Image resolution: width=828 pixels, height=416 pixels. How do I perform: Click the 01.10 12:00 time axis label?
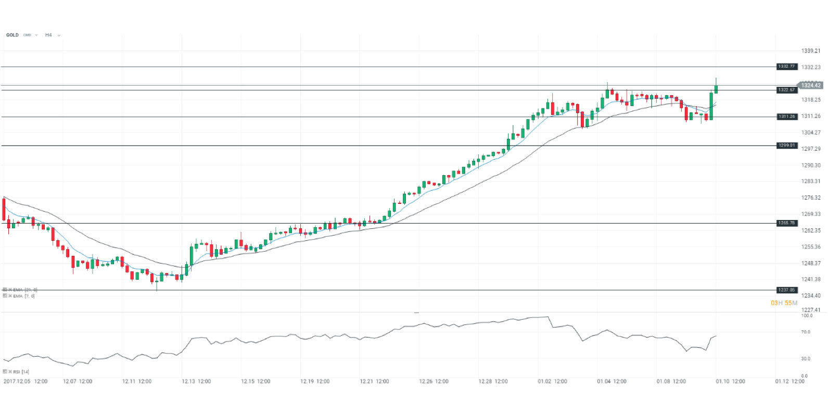(730, 381)
